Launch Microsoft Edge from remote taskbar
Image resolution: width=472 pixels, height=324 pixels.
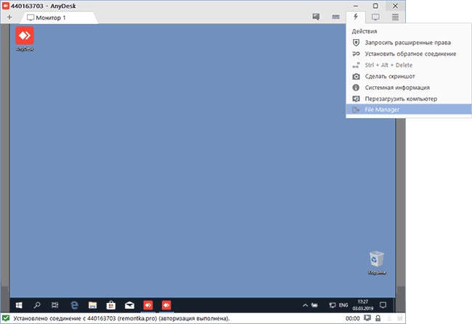(x=74, y=305)
